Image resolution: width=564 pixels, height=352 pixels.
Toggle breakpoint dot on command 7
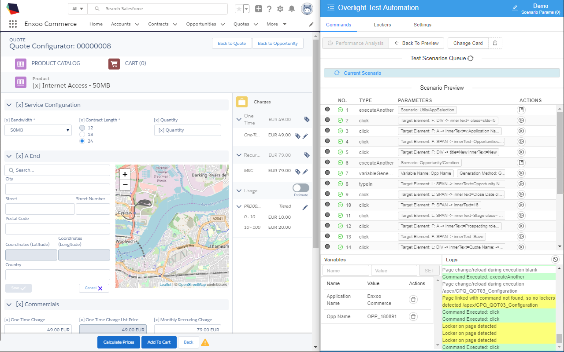pos(327,172)
